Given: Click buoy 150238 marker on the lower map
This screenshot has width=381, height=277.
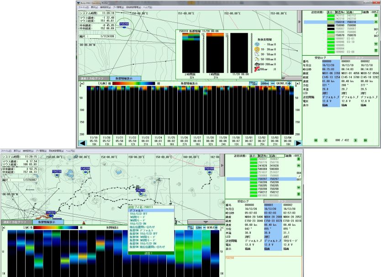Looking at the screenshot, I should [x=57, y=172].
